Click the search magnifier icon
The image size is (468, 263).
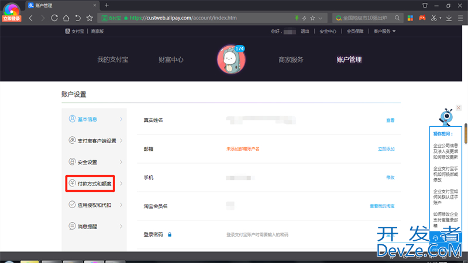coord(397,18)
